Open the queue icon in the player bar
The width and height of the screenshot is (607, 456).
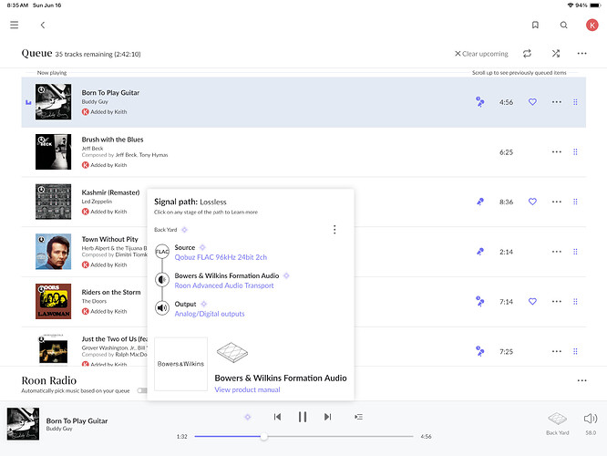(x=358, y=417)
